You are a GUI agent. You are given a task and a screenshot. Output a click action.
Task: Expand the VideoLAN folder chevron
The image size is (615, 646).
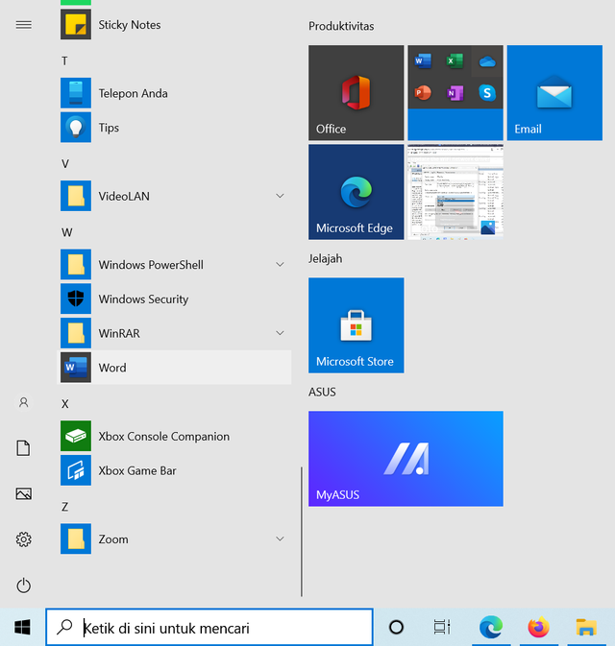coord(280,196)
